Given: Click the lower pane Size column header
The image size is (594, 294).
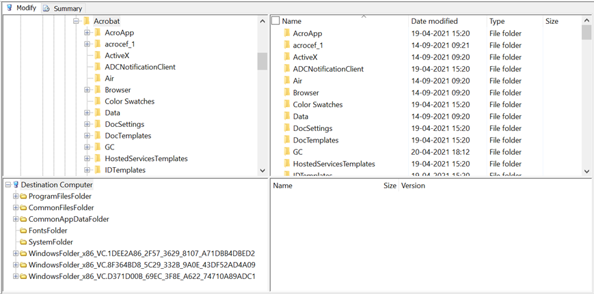Looking at the screenshot, I should coord(390,186).
